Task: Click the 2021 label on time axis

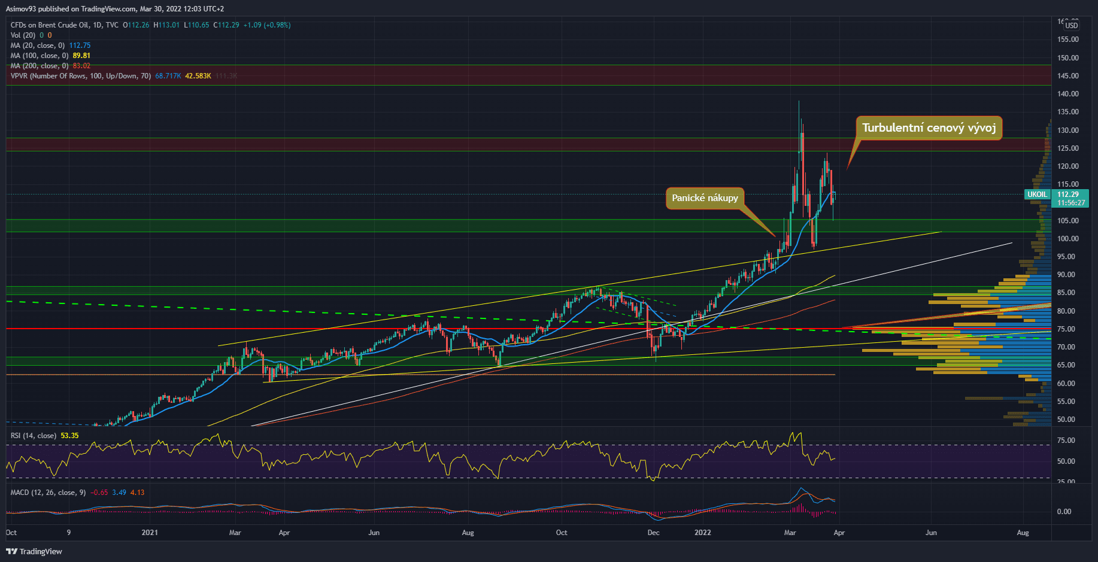Action: click(150, 533)
